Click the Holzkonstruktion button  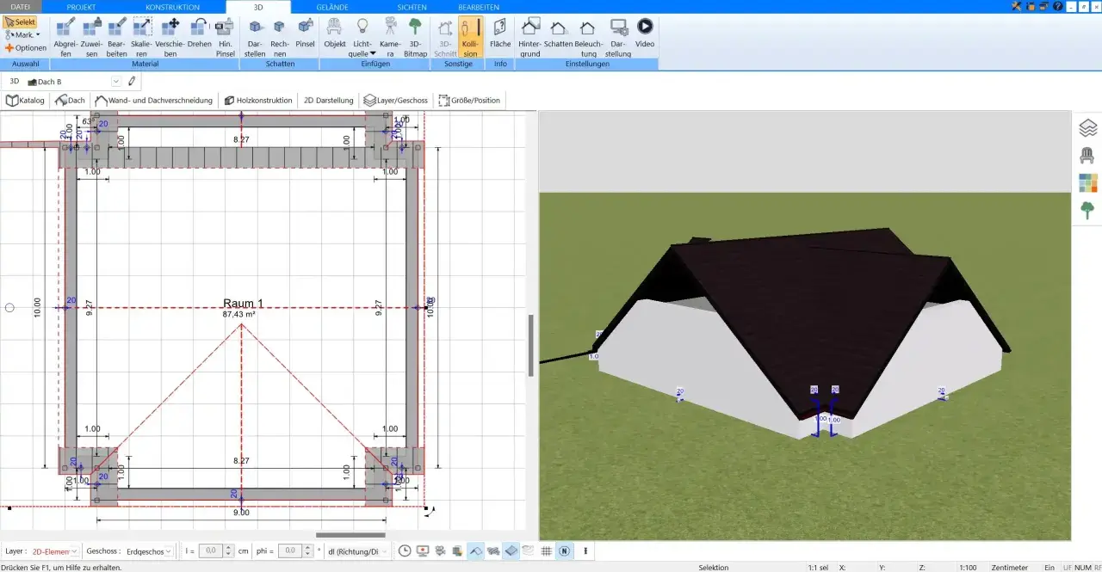(258, 100)
